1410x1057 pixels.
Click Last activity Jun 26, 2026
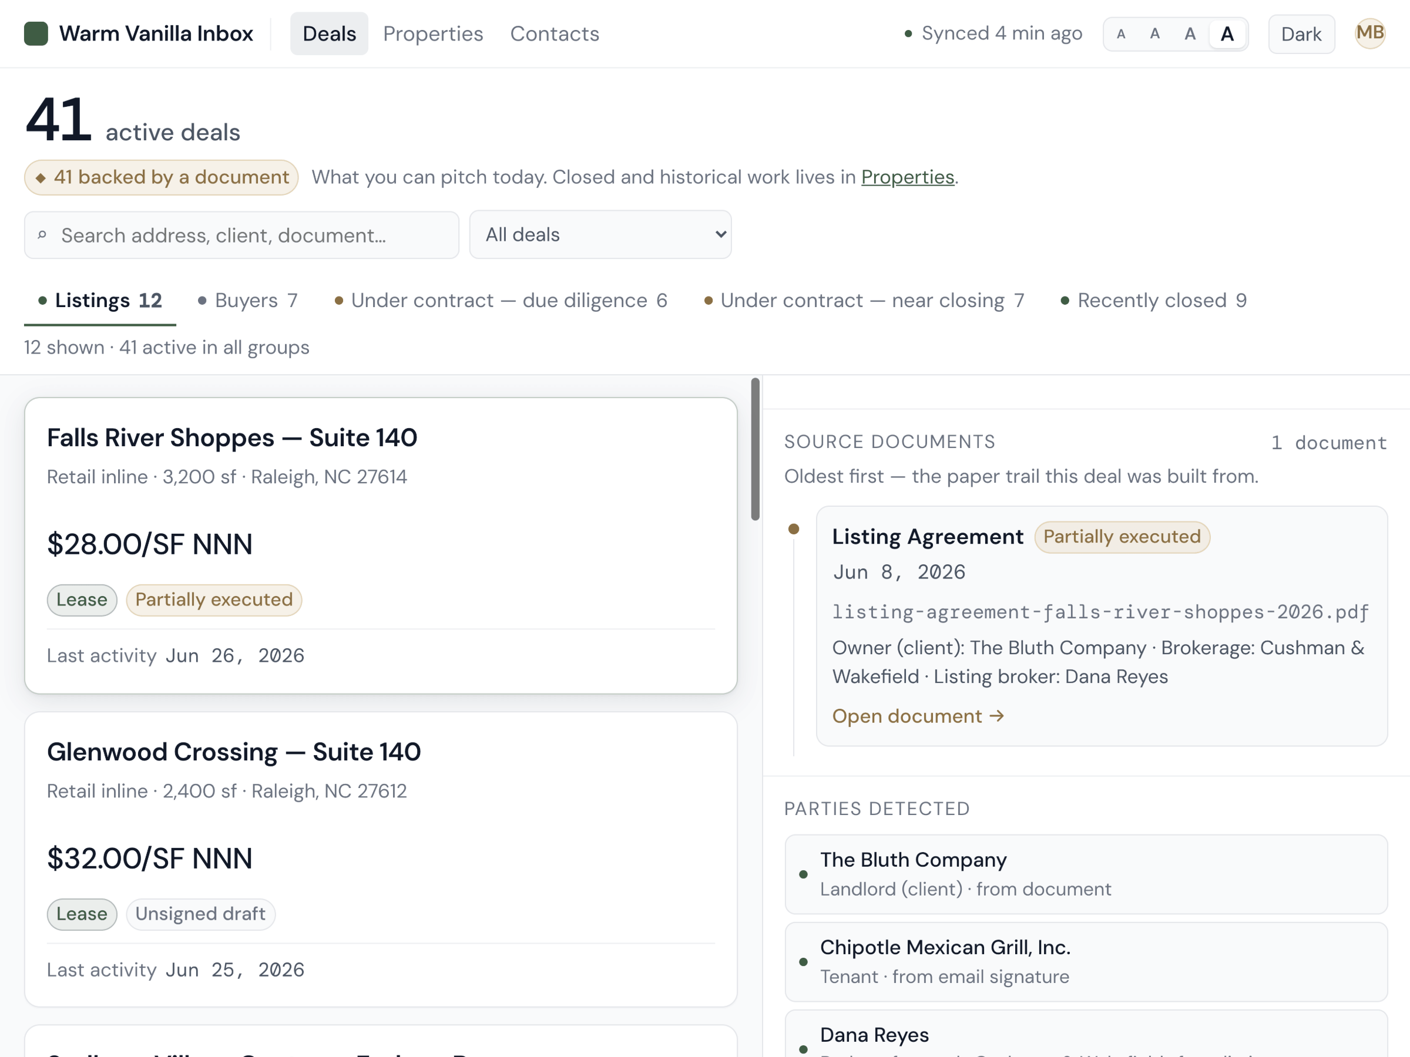click(176, 655)
